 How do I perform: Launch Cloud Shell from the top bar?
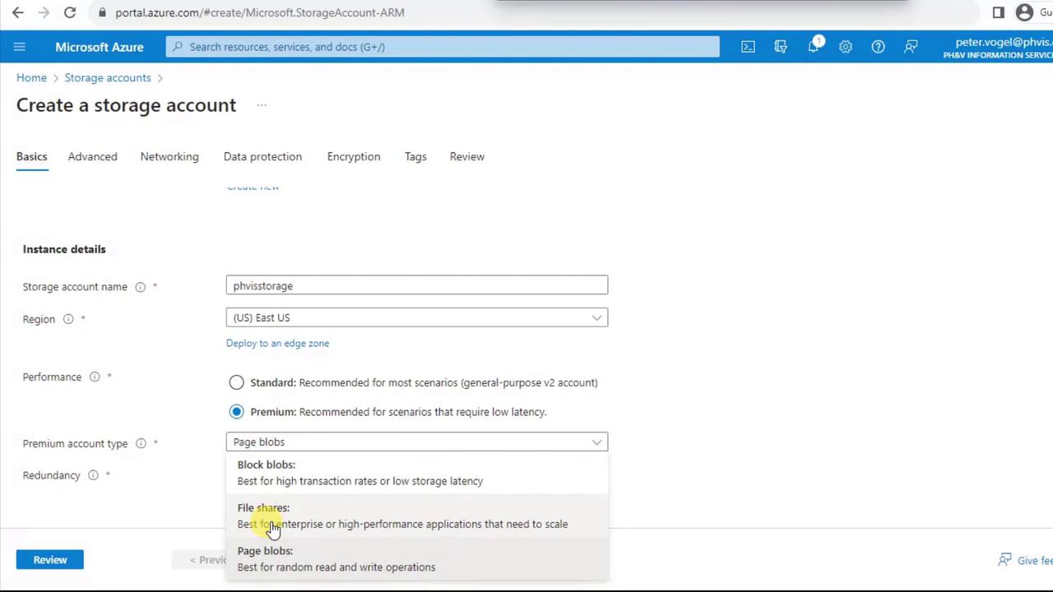pyautogui.click(x=748, y=47)
